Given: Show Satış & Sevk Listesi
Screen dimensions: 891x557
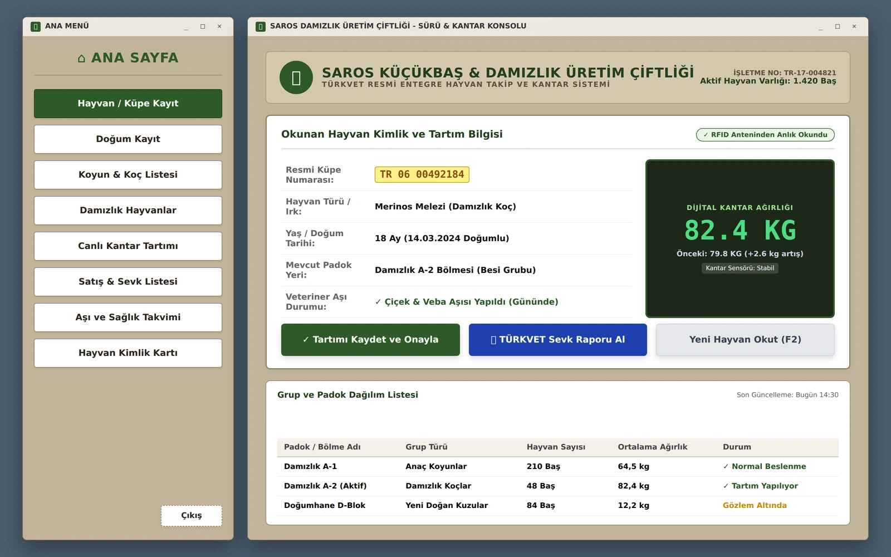Looking at the screenshot, I should pyautogui.click(x=128, y=282).
